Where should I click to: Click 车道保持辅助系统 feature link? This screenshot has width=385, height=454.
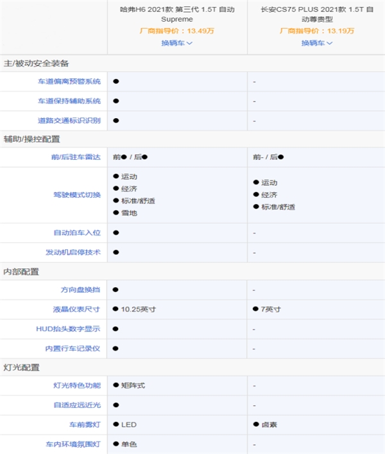(x=69, y=101)
